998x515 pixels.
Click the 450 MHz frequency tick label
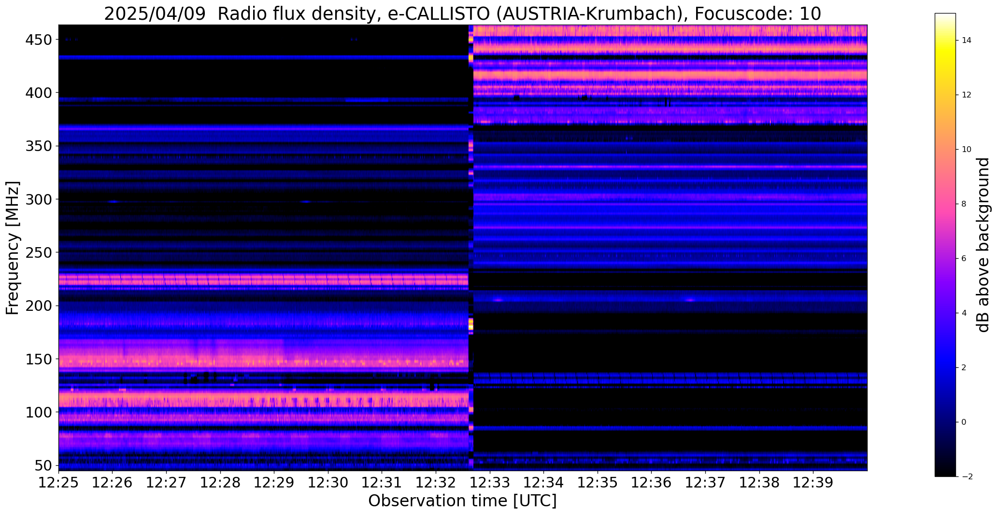38,40
